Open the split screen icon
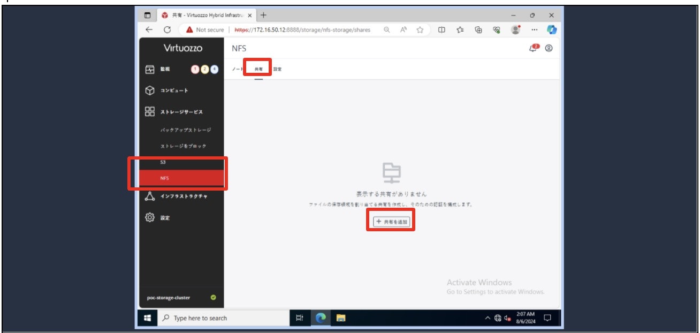The height and width of the screenshot is (333, 700). point(442,30)
